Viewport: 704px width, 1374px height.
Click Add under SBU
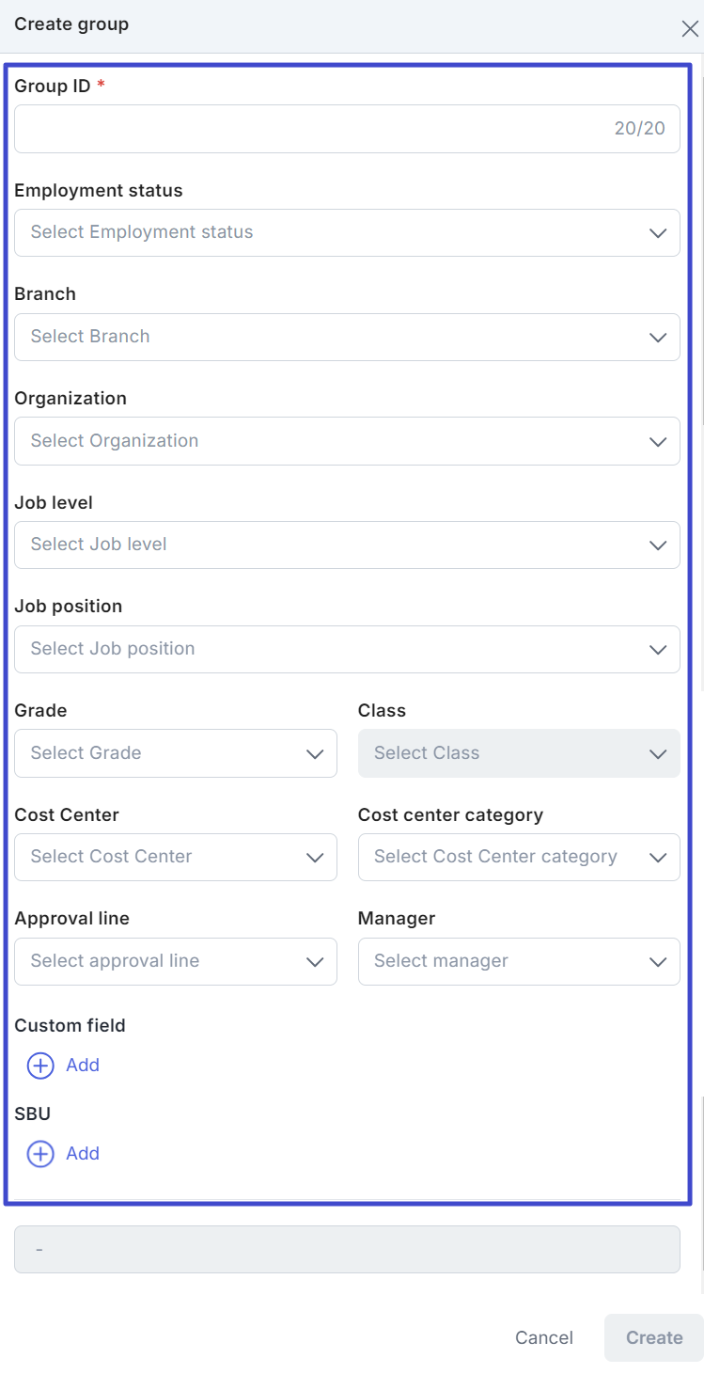(82, 1154)
